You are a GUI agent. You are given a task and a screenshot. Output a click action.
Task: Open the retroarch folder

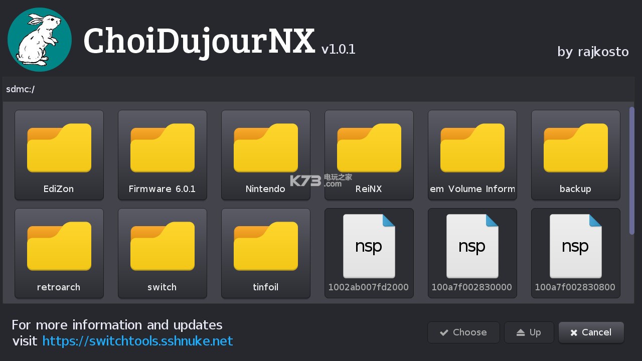tap(59, 253)
